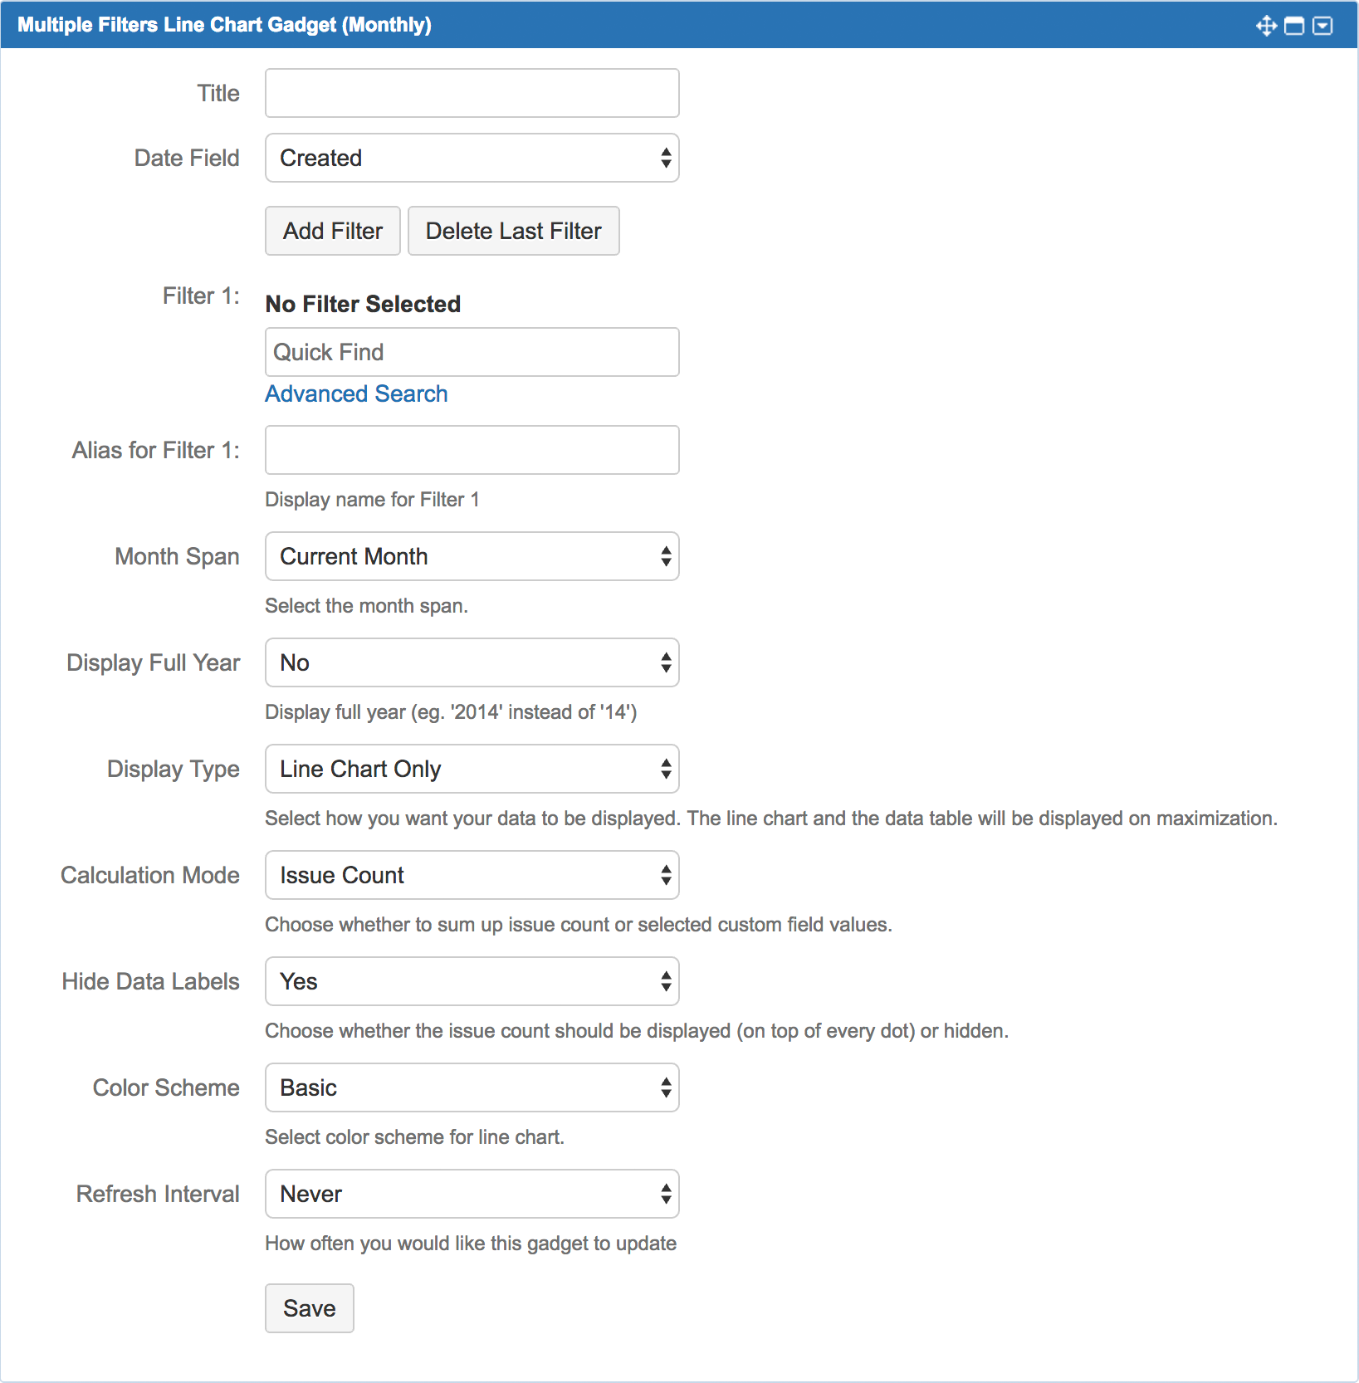Click the move gadget crosshair icon
1359x1383 pixels.
[x=1266, y=26]
